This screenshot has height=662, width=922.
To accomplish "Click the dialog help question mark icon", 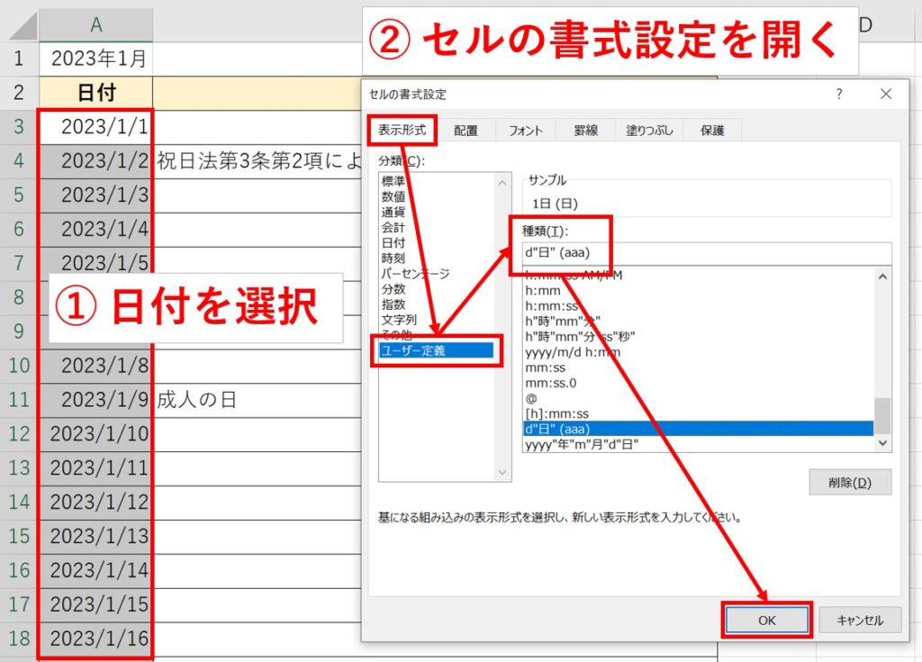I will (x=838, y=94).
